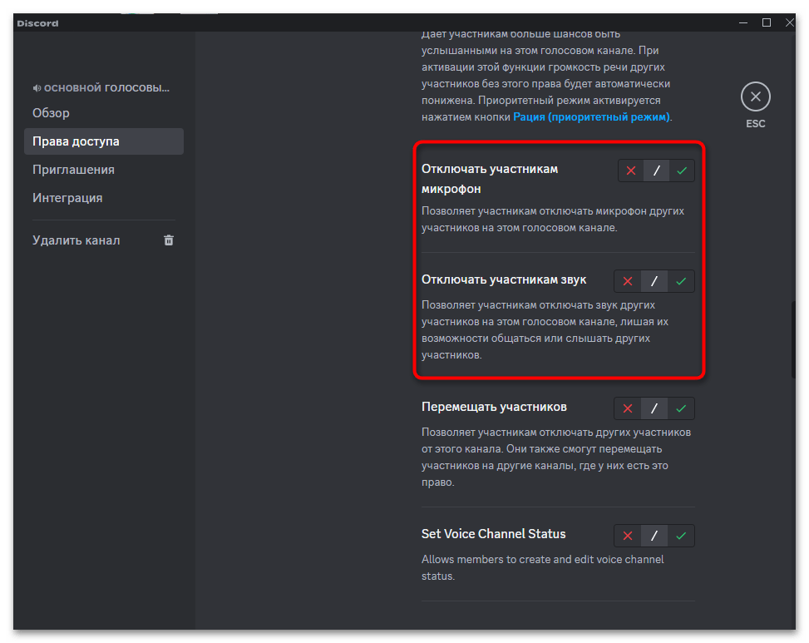Screen dimensions: 809x643
Task: Click the settings scrollbar thumb
Action: (793, 339)
